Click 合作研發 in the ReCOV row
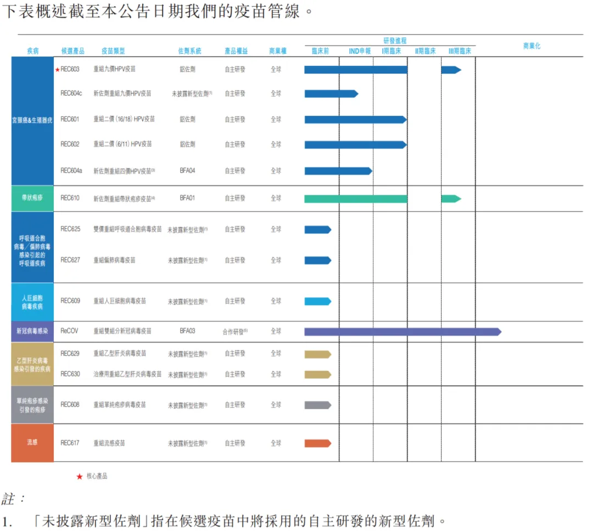 [x=234, y=331]
